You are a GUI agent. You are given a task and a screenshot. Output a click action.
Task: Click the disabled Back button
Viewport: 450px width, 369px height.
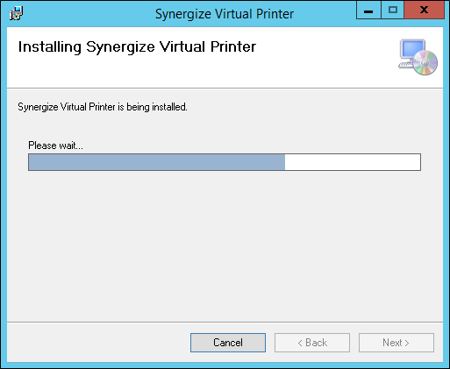pyautogui.click(x=312, y=343)
